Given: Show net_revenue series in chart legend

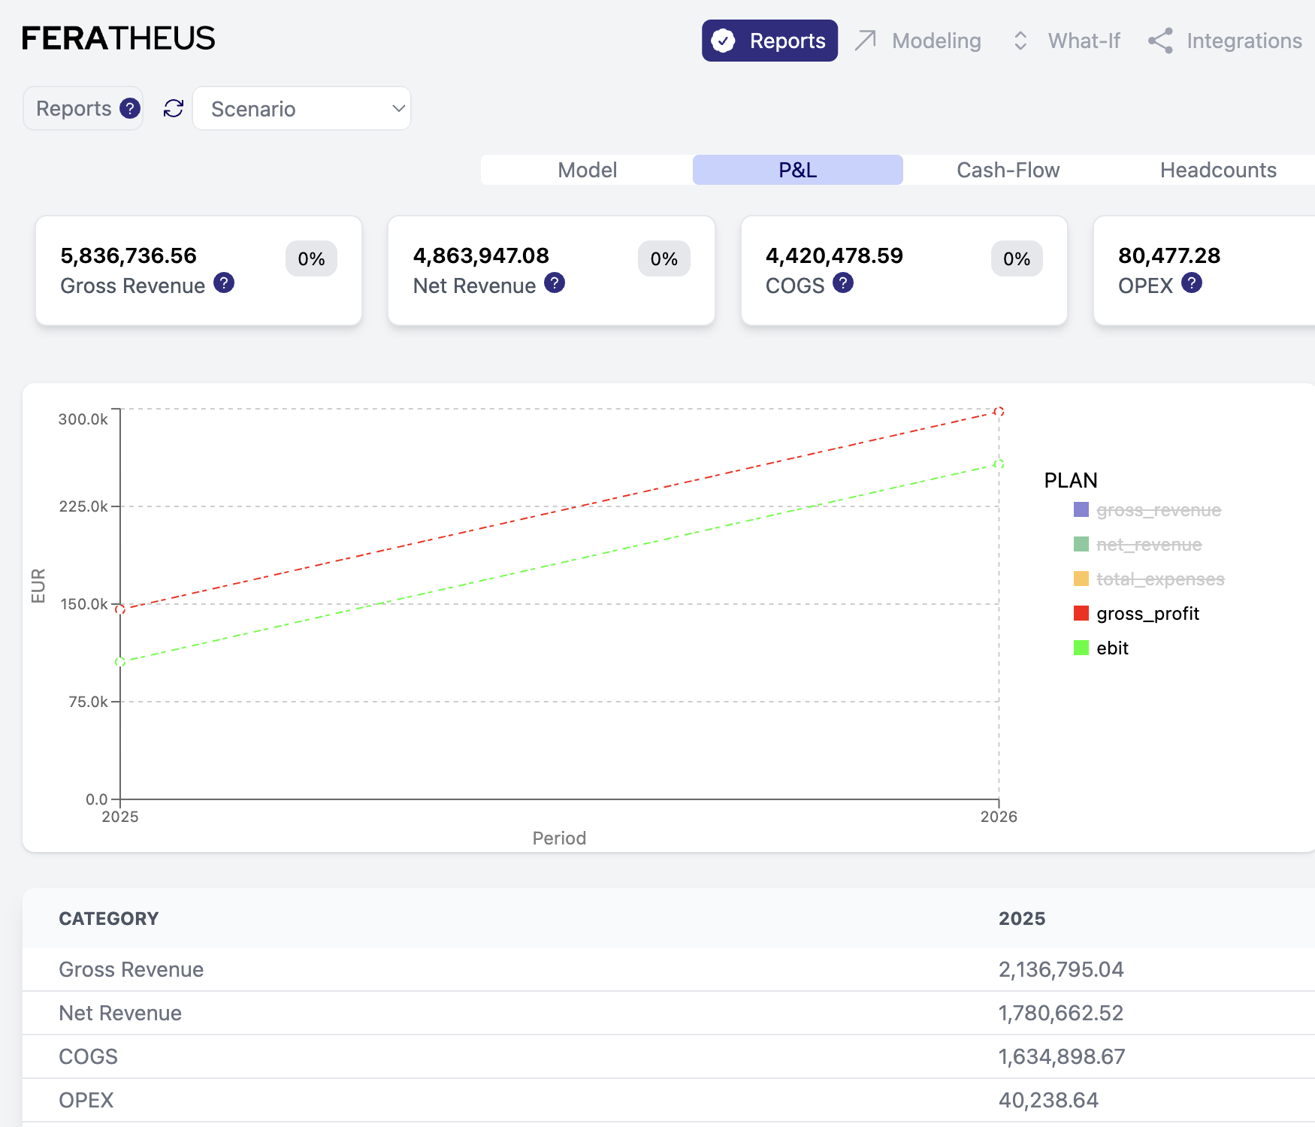Looking at the screenshot, I should (1149, 545).
